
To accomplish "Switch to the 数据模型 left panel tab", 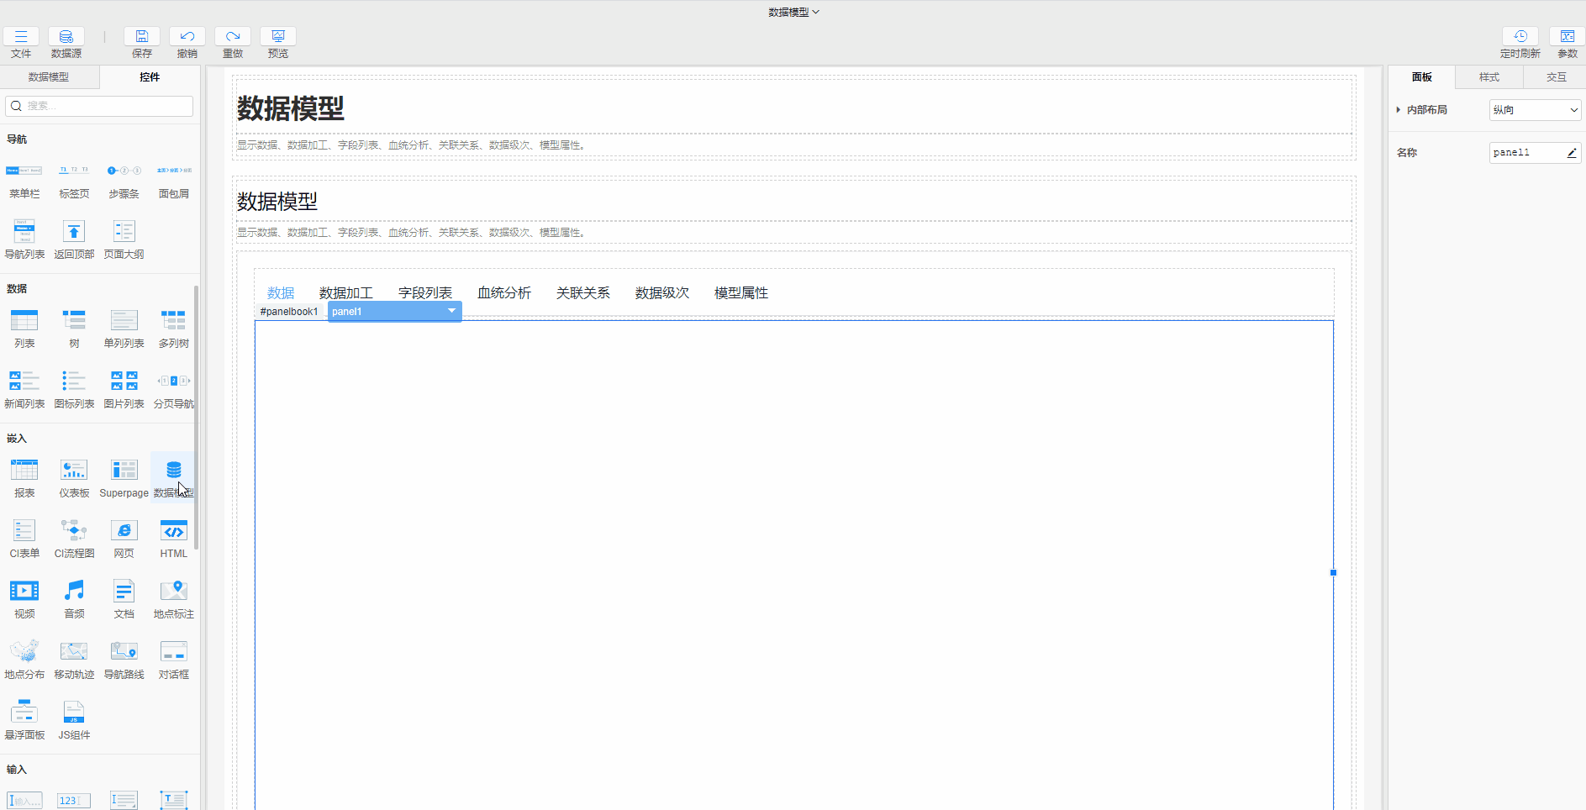I will coord(49,77).
